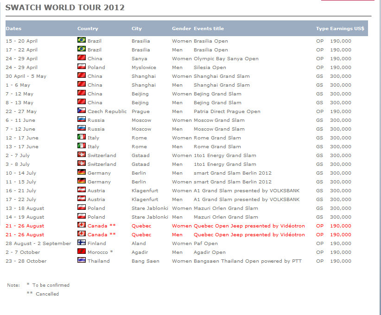Screen dimensions: 381x315
Task: Click the Olympic Bay Sanya Open title
Action: click(x=226, y=59)
